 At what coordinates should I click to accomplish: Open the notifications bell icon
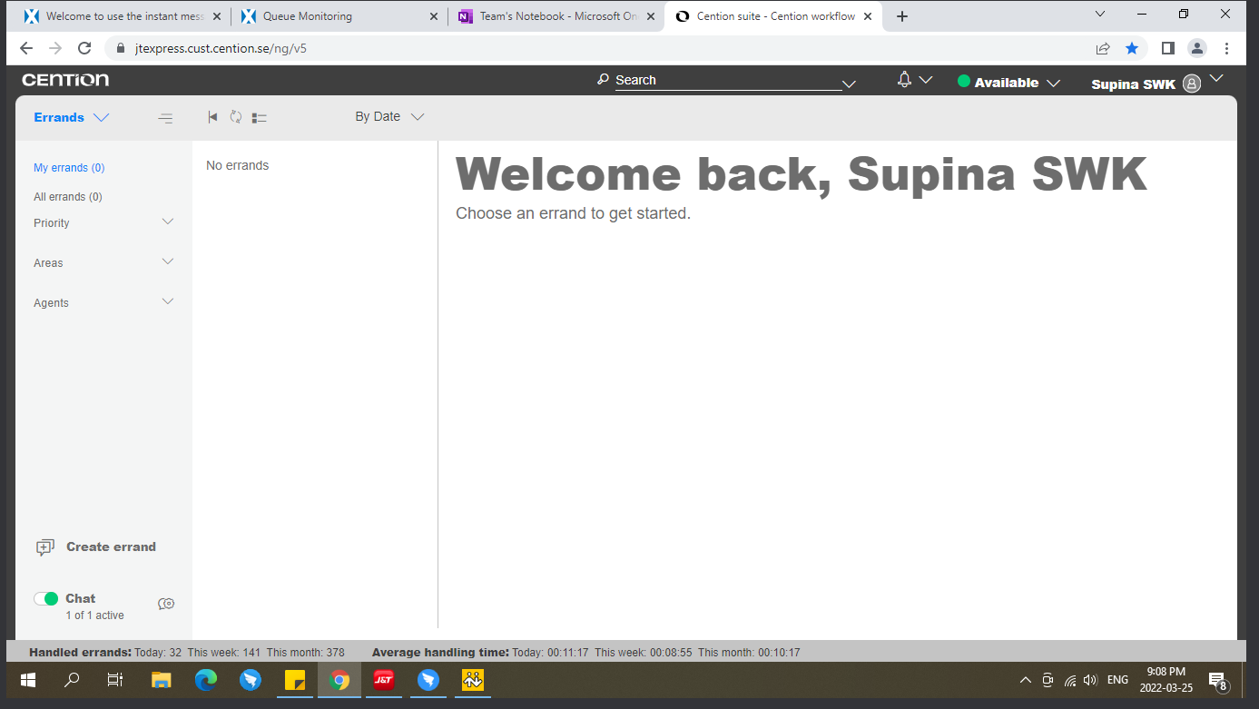pyautogui.click(x=904, y=81)
